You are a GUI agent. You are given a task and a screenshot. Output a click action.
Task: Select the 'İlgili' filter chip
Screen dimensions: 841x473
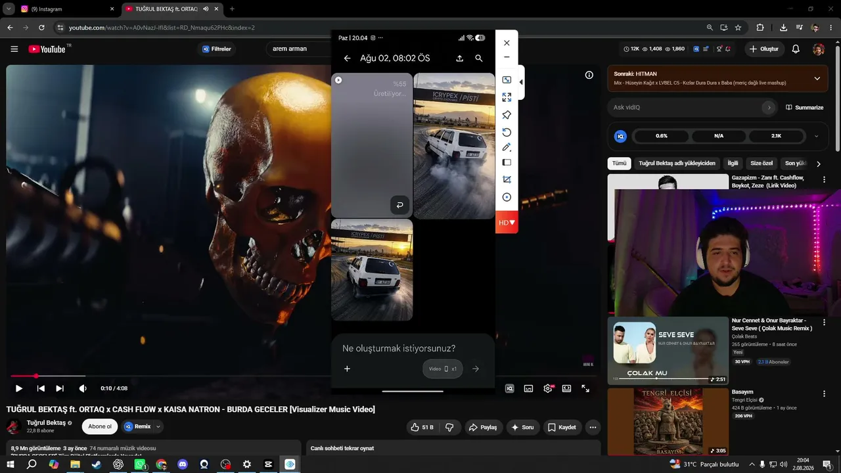tap(733, 164)
